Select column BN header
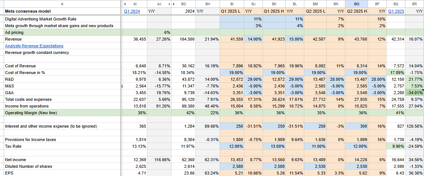424x176 pixels. click(336, 4)
